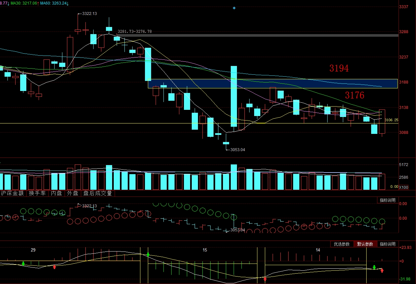Click the 2586 volume axis label

point(404,177)
